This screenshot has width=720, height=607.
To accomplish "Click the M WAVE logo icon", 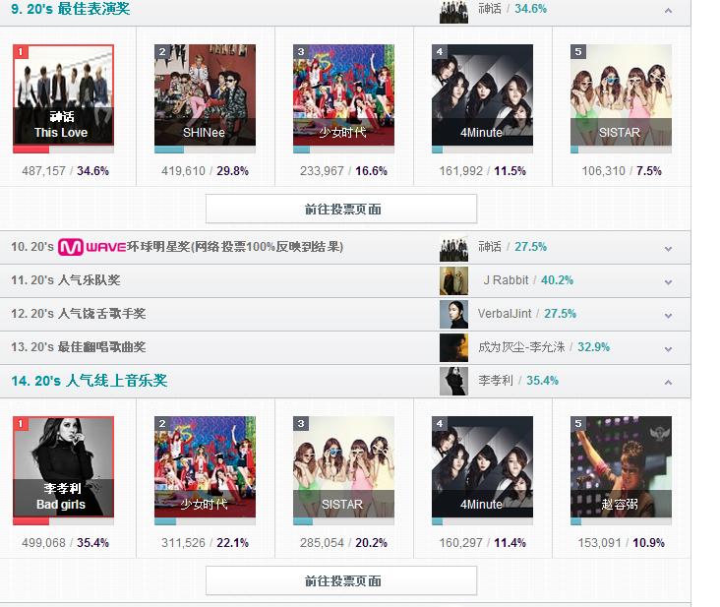I will (91, 247).
